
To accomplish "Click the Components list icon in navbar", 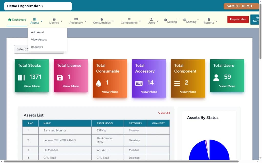I will [x=129, y=19].
